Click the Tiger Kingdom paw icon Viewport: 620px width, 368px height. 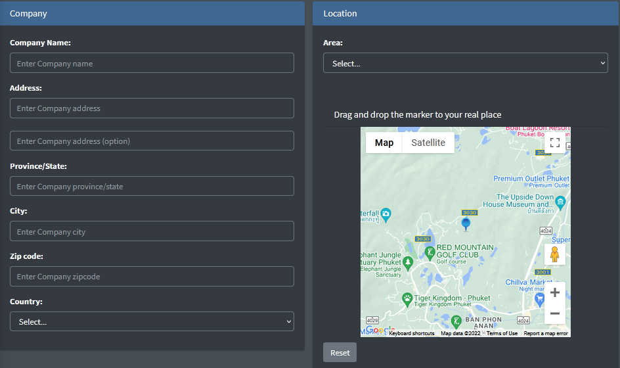point(407,298)
